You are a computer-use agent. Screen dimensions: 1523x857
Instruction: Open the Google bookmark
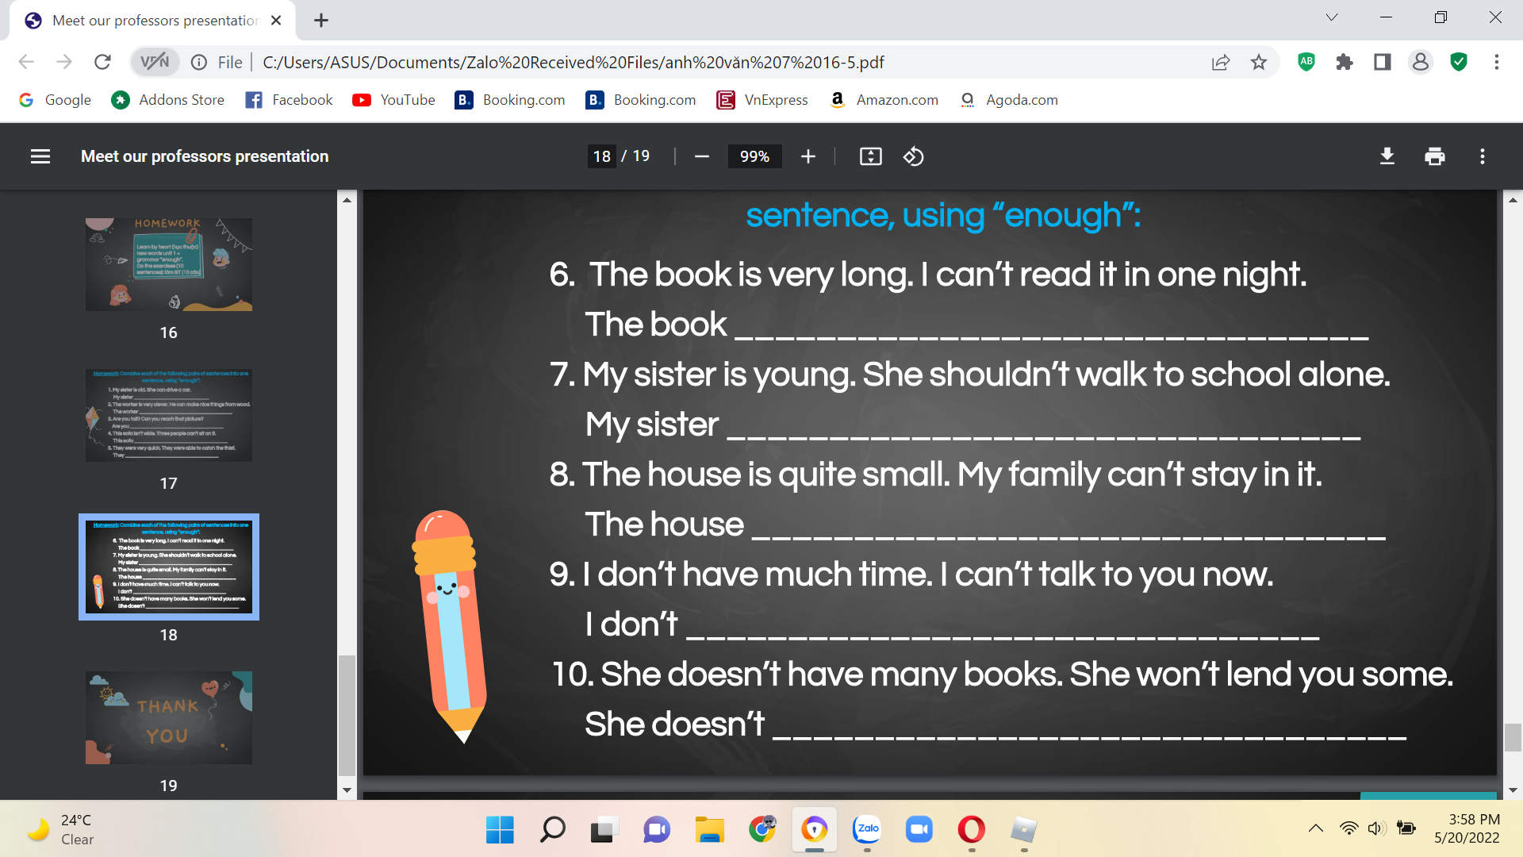[55, 100]
